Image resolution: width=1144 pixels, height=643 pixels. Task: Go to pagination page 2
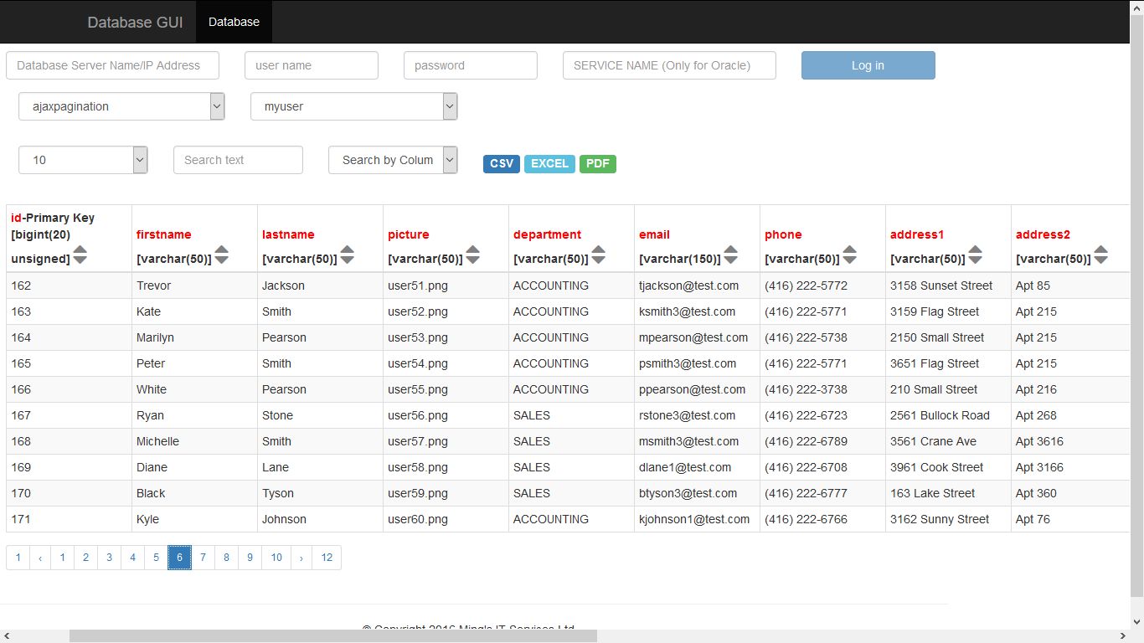[85, 558]
